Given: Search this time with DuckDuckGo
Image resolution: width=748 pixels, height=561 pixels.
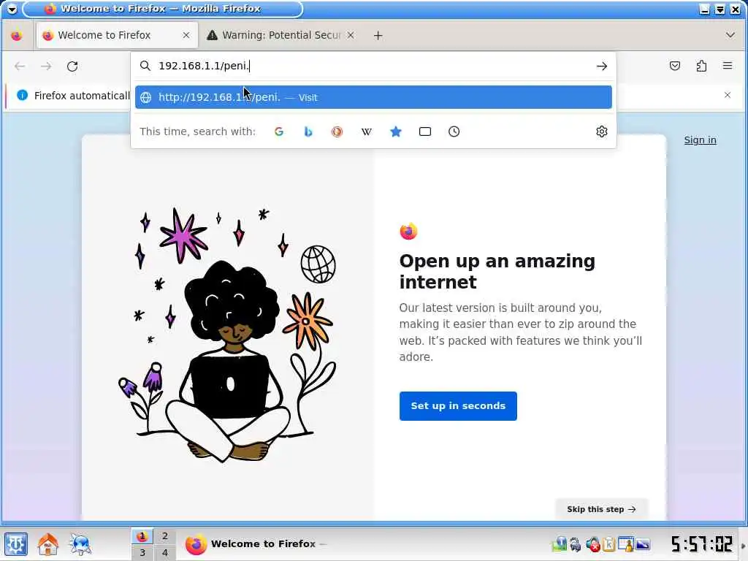Looking at the screenshot, I should pos(337,131).
